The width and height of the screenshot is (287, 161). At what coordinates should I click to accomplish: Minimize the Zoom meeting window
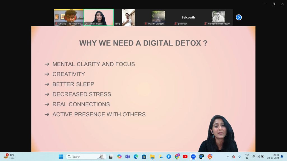(x=265, y=4)
